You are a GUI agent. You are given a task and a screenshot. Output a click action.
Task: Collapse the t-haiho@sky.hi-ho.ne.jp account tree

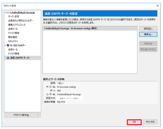click(x=5, y=13)
